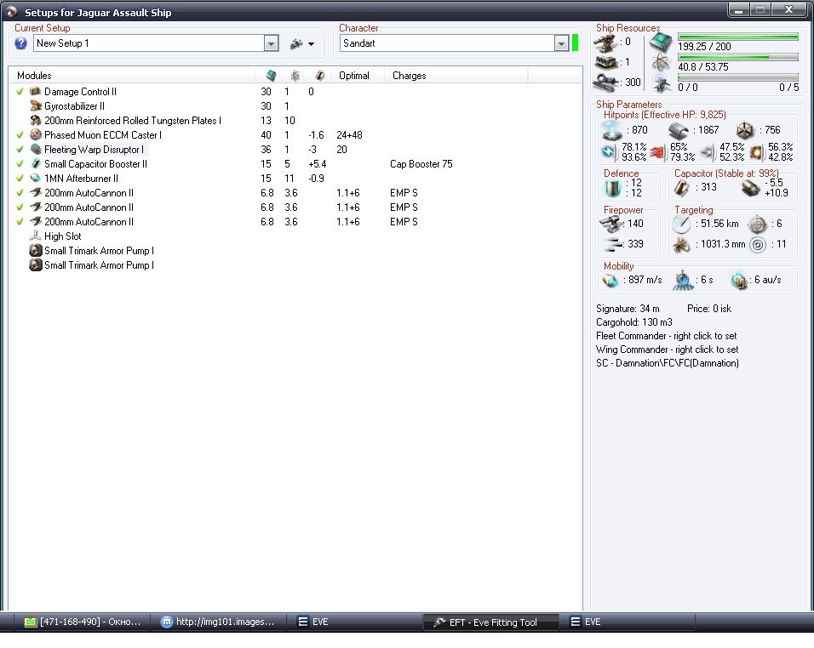Click the first Small Trimark Armor Pump icon
Viewport: 814px width, 648px height.
click(x=35, y=251)
